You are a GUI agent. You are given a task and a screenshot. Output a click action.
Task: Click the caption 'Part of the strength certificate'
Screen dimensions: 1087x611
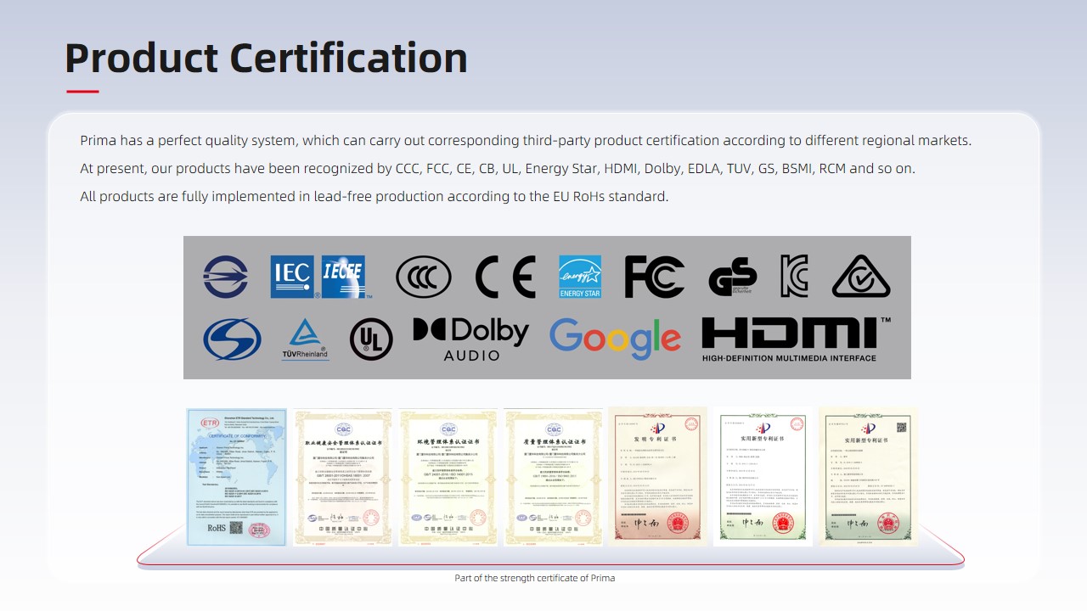(x=534, y=578)
